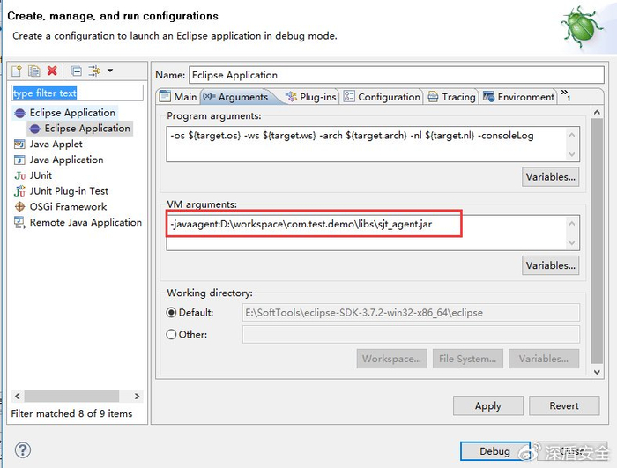Click the right panel scroll down arrow
Viewport: 617px width, 468px height.
point(597,372)
